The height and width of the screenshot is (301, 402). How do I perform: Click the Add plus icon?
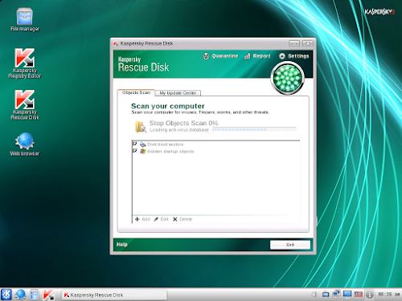pyautogui.click(x=137, y=219)
